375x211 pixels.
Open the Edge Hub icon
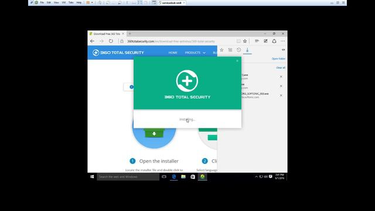click(257, 41)
